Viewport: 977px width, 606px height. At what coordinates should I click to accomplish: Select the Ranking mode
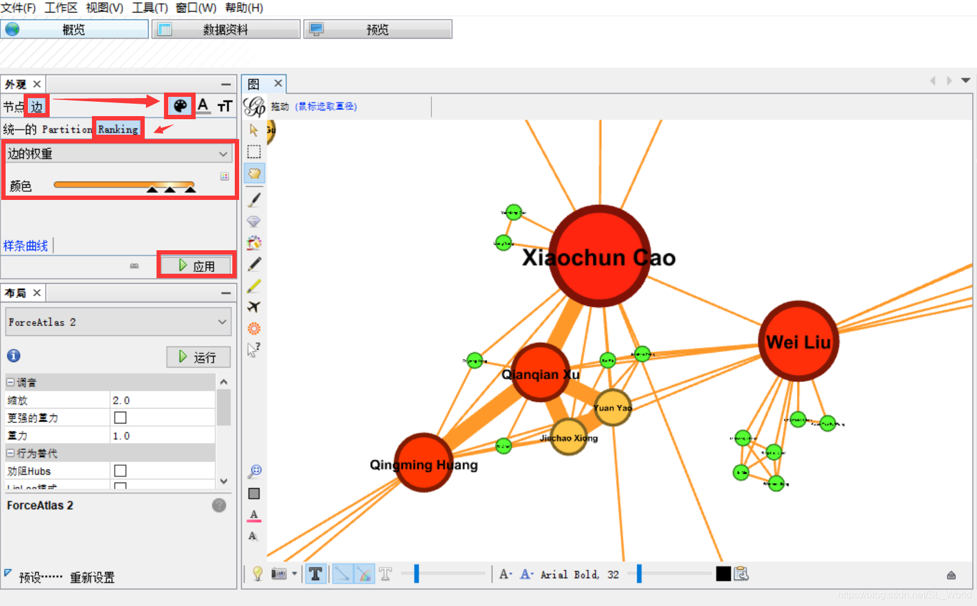click(118, 129)
